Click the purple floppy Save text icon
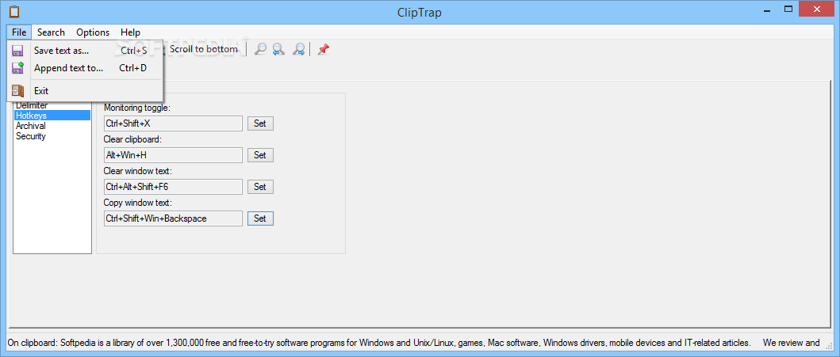This screenshot has height=357, width=840. click(x=17, y=51)
